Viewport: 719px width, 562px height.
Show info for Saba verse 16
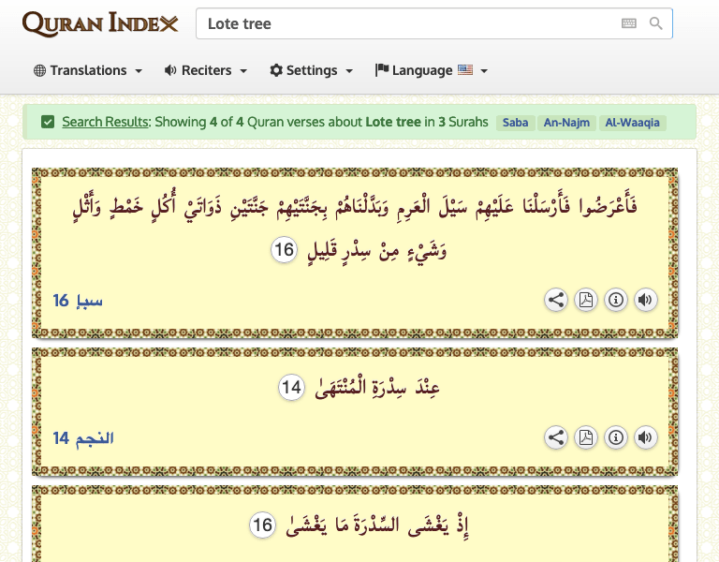615,300
